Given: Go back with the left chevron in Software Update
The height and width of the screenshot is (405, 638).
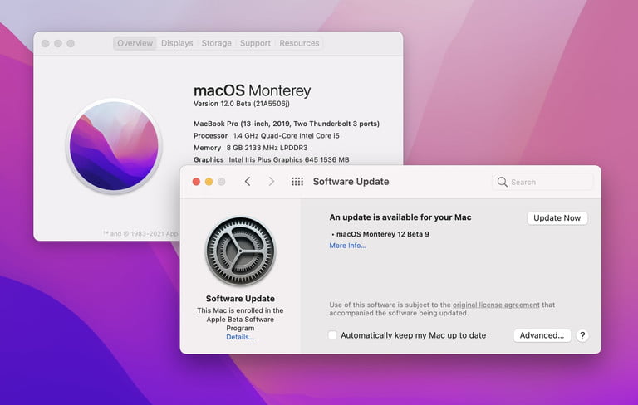Looking at the screenshot, I should (248, 182).
